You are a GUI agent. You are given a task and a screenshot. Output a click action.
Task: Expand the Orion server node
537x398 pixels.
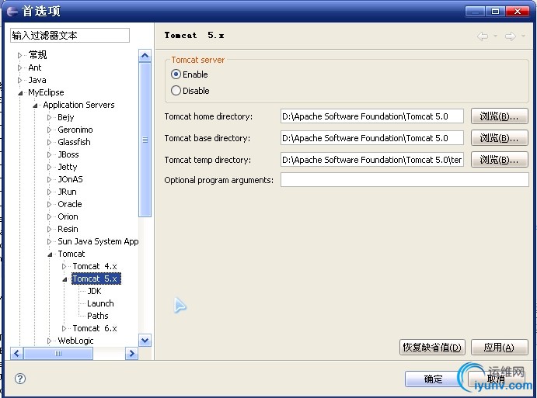point(49,216)
